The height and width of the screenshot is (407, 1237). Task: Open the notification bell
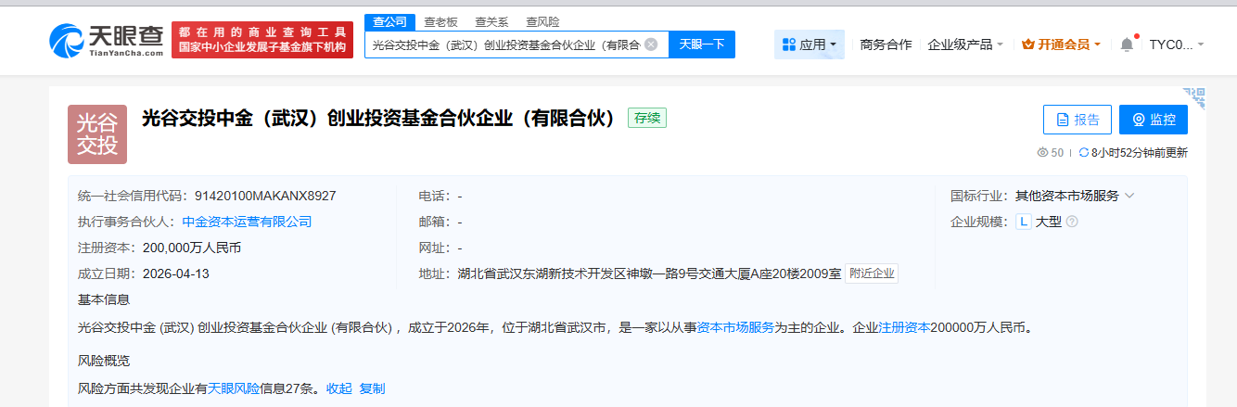tap(1127, 45)
